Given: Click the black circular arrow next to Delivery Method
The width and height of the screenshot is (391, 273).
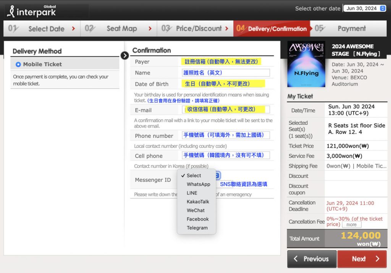Looking at the screenshot, I should click(x=125, y=55).
